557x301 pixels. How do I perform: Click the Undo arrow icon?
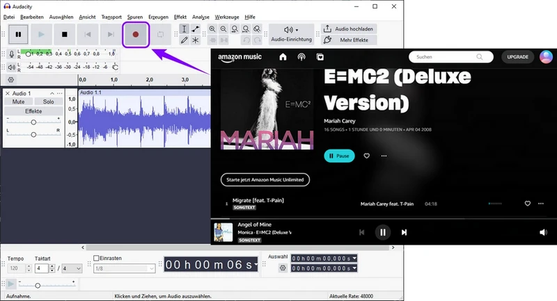pyautogui.click(x=246, y=40)
